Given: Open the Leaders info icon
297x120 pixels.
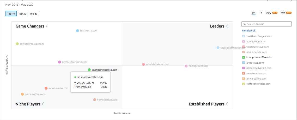Looking at the screenshot, I should coord(227,26).
